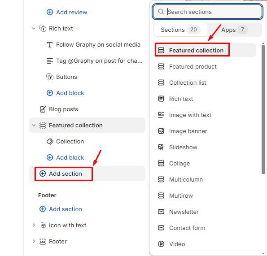This screenshot has height=256, width=267.
Task: Expand the Footer section chevron
Action: pyautogui.click(x=34, y=241)
